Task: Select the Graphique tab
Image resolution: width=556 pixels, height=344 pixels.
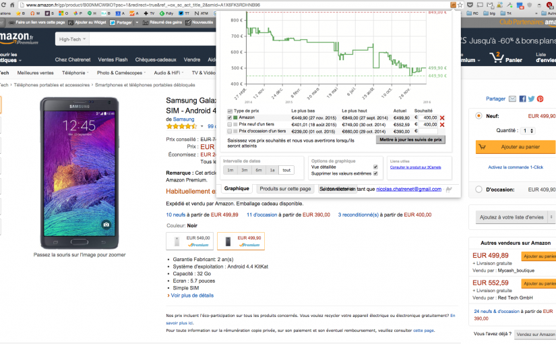Action: (x=237, y=188)
